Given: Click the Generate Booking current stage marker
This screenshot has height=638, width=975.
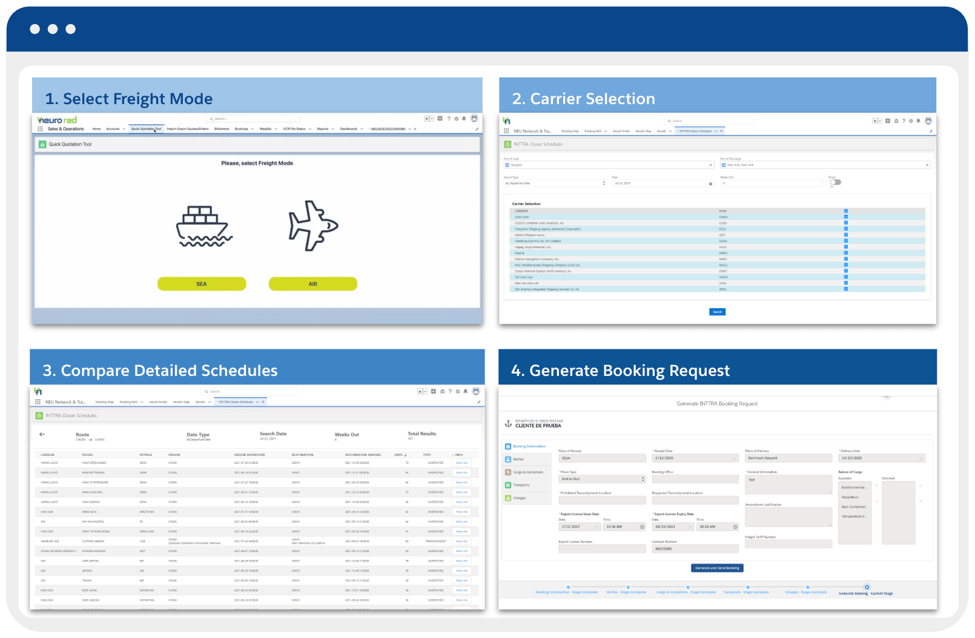Looking at the screenshot, I should [868, 587].
